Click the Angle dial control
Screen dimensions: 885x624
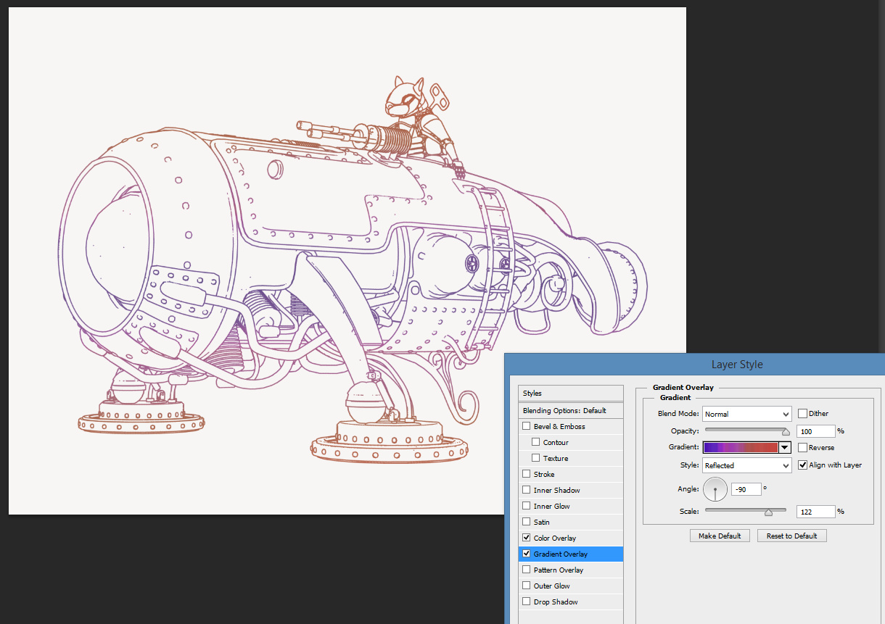click(x=715, y=489)
